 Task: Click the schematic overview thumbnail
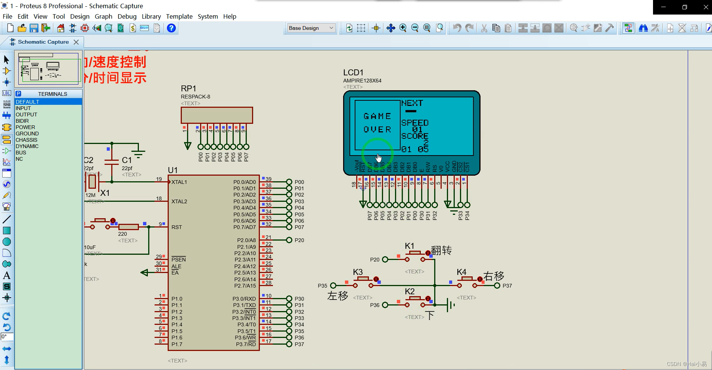point(49,69)
